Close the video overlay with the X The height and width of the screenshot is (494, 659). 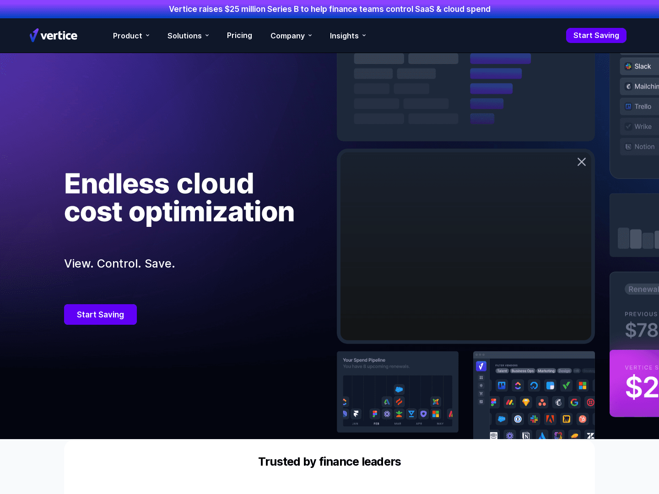pos(581,162)
